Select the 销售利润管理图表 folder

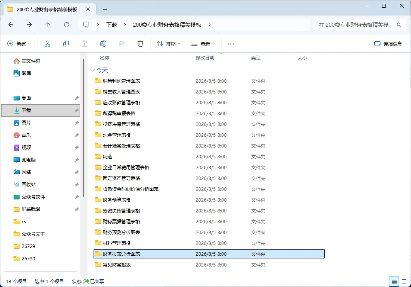(x=209, y=81)
